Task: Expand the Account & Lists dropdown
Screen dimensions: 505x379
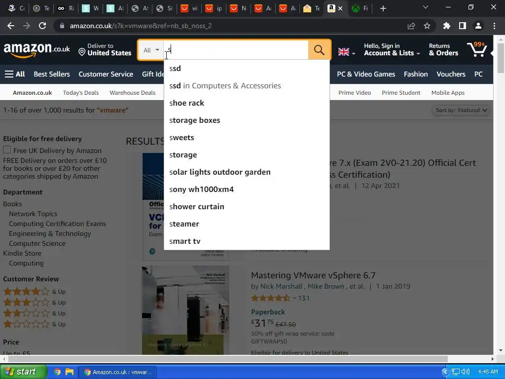Action: click(x=392, y=50)
